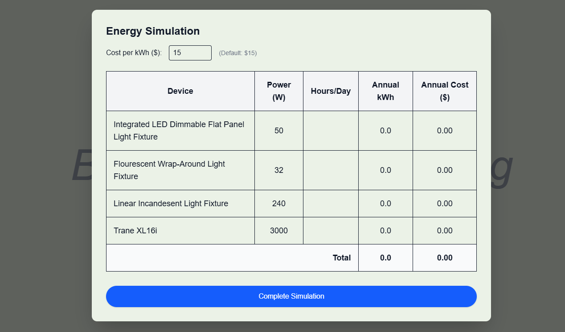Click Annual kWh value in Integrated LED row

385,131
